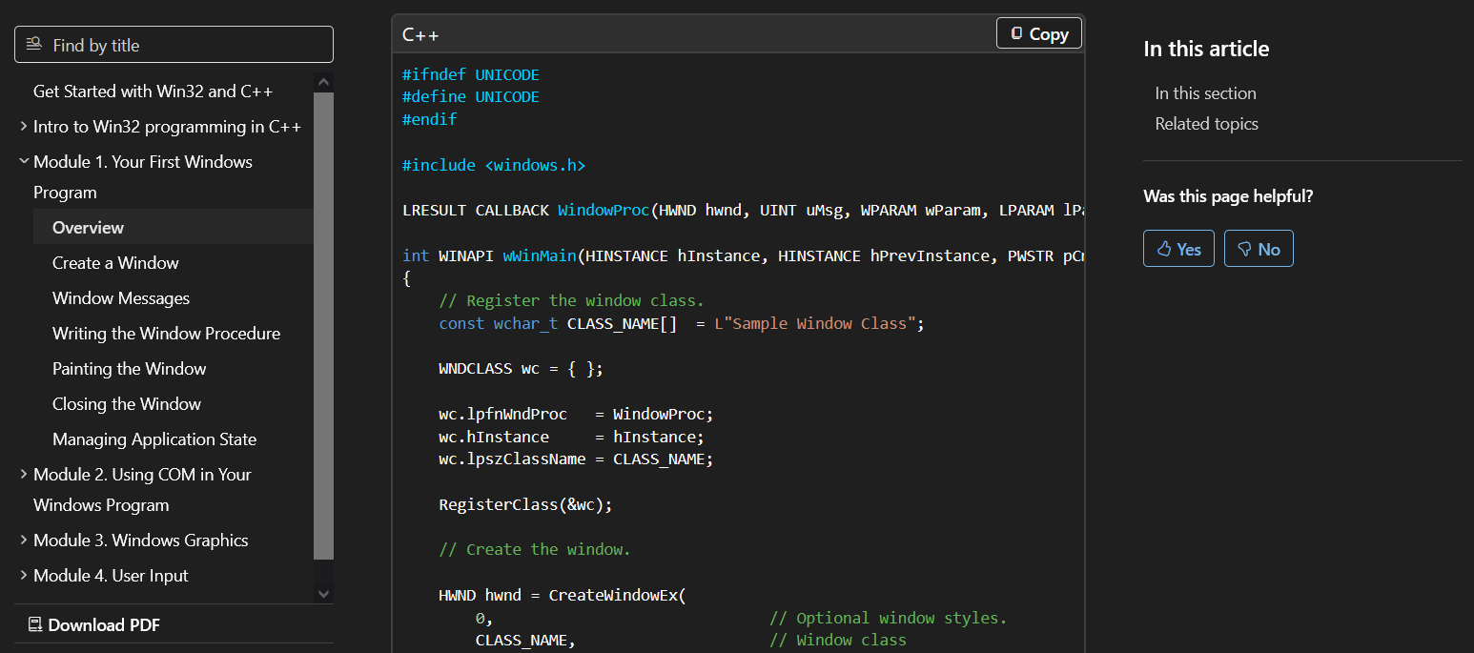Image resolution: width=1474 pixels, height=653 pixels.
Task: Click the Download PDF icon
Action: click(35, 625)
